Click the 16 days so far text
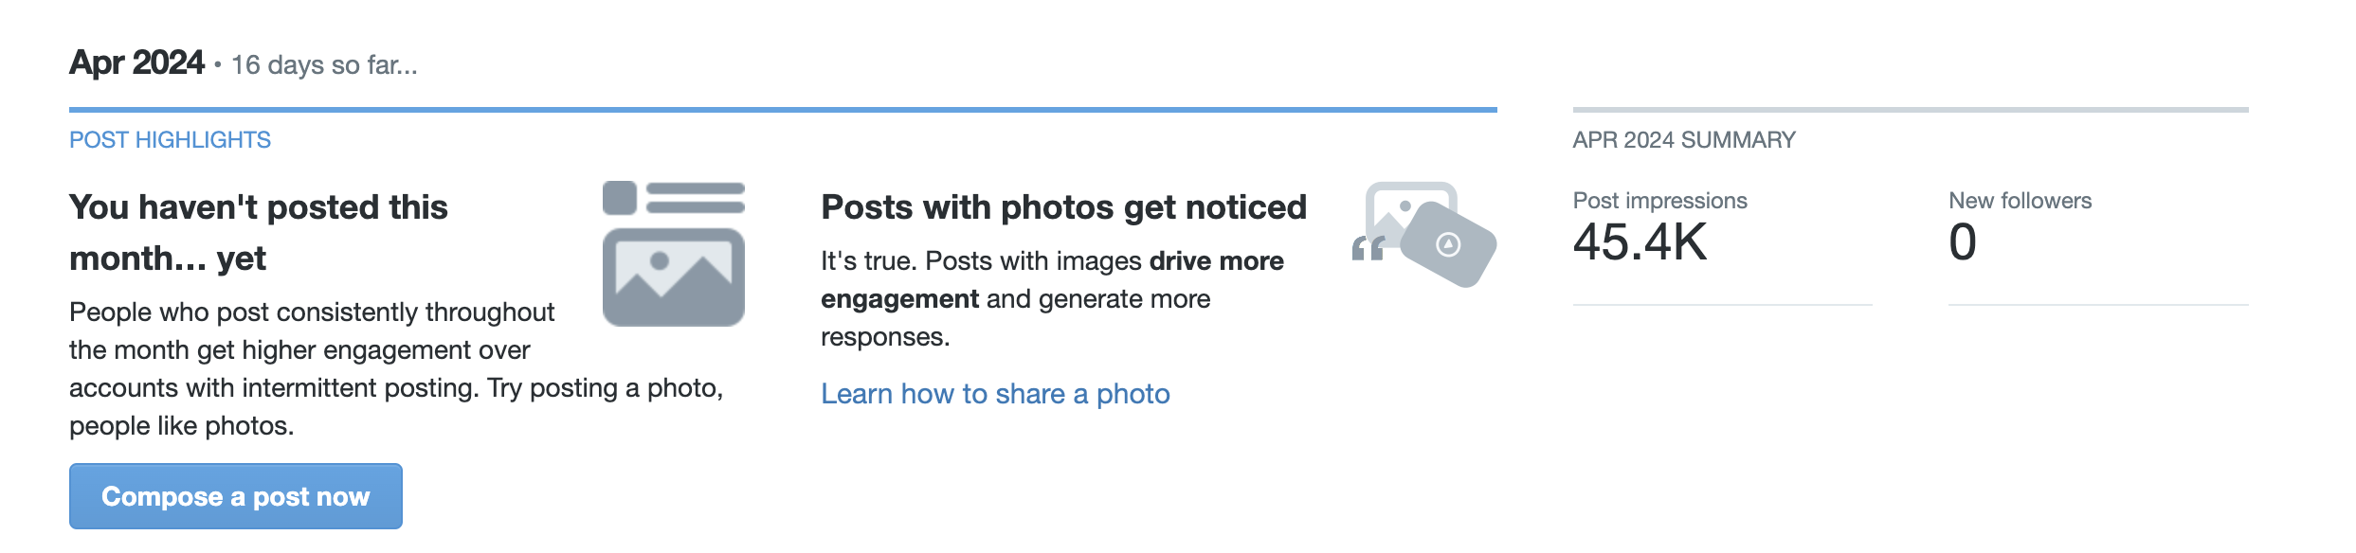Image resolution: width=2356 pixels, height=553 pixels. click(x=324, y=65)
